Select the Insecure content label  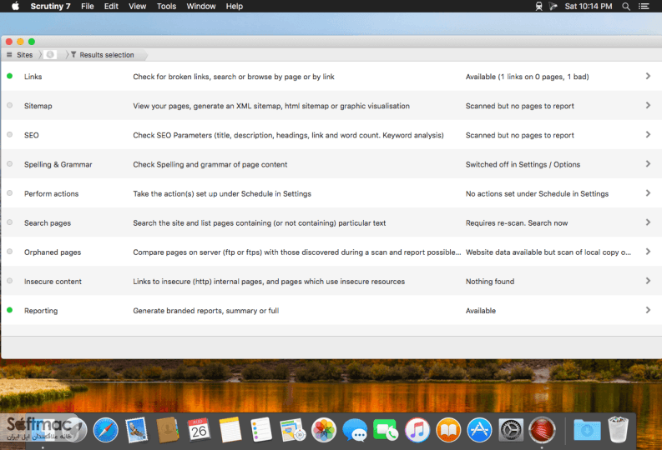(53, 282)
